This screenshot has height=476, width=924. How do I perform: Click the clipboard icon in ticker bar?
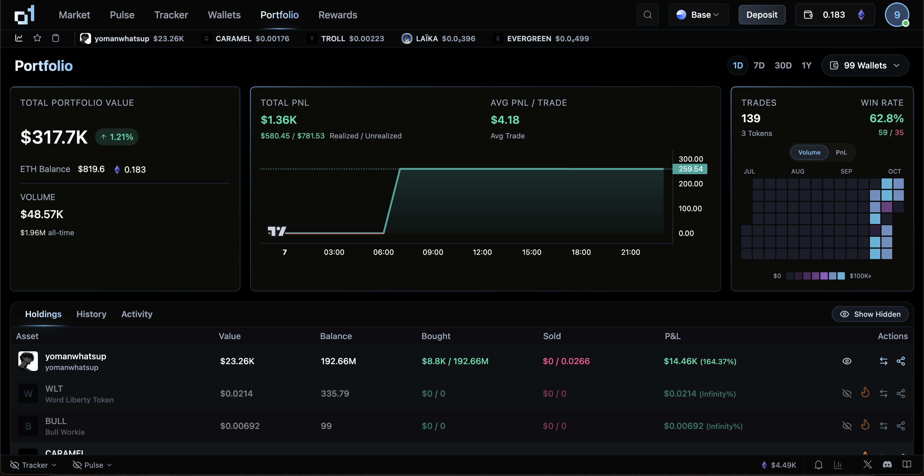click(x=56, y=38)
